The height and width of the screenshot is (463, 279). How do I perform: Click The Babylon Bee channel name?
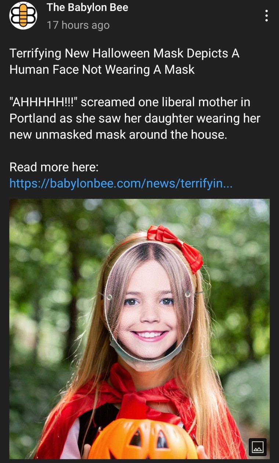point(87,8)
